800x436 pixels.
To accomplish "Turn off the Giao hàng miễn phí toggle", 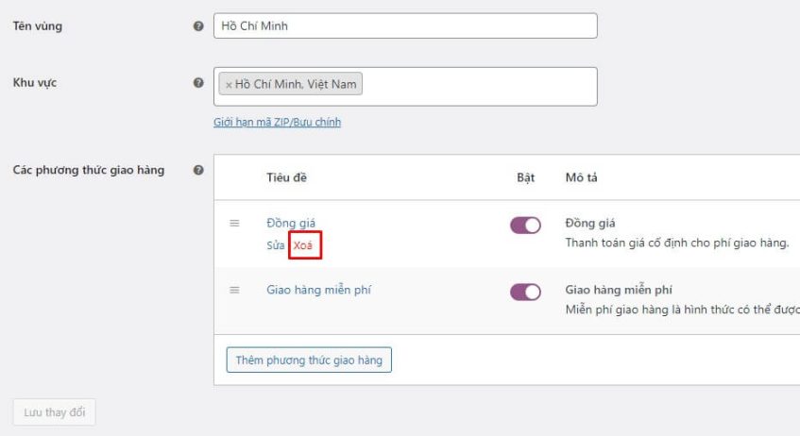I will tap(525, 292).
